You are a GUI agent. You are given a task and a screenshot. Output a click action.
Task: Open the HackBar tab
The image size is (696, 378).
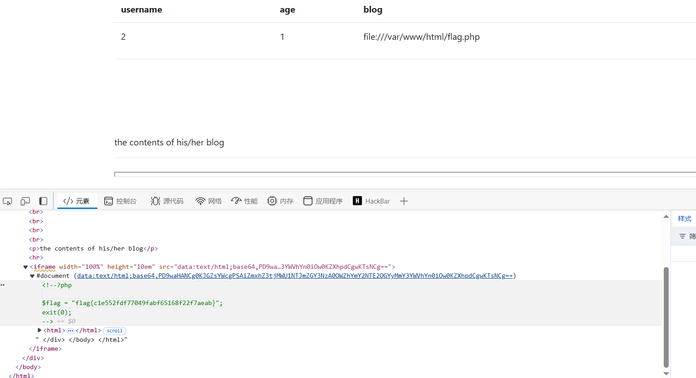371,201
